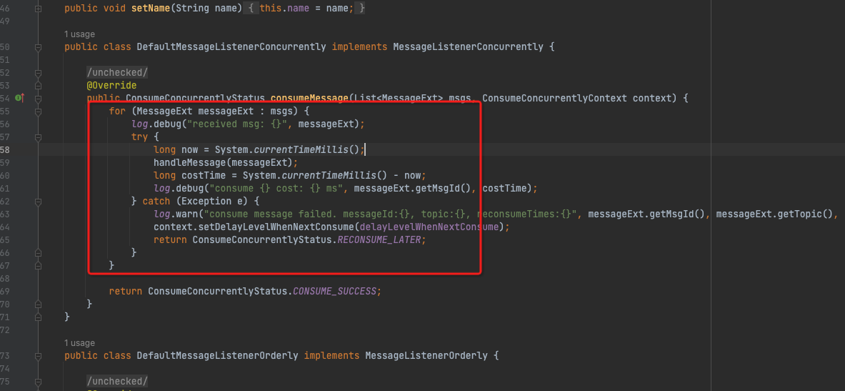The height and width of the screenshot is (391, 845).
Task: Click log.warn on line 63
Action: (176, 214)
